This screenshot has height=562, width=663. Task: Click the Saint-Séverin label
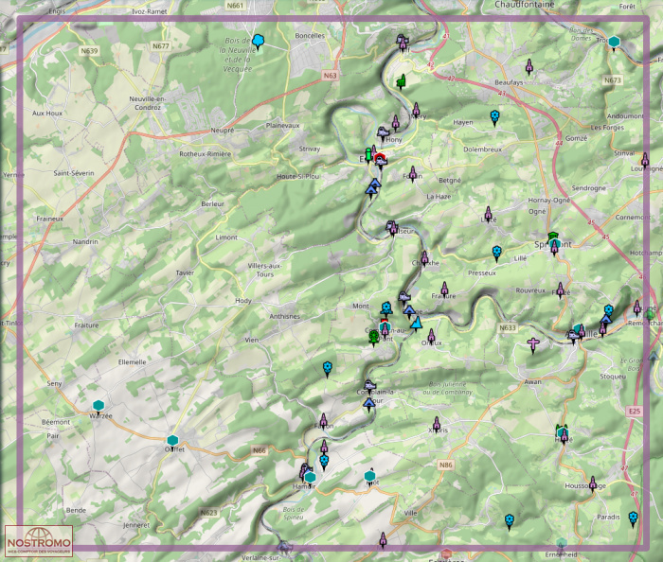(x=74, y=173)
